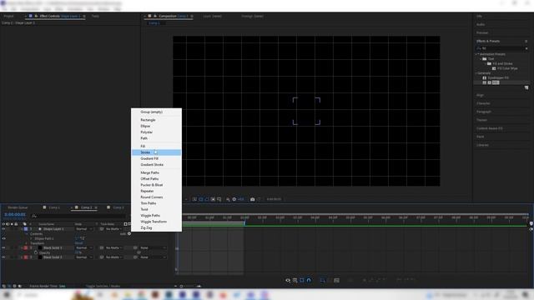Pick Path in the Add menu

pos(156,138)
